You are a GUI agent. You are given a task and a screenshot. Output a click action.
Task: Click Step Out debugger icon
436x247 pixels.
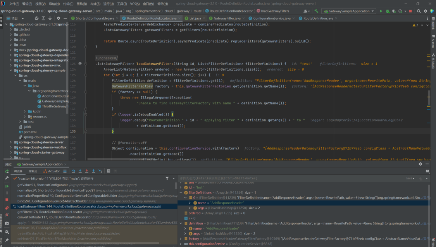click(93, 171)
